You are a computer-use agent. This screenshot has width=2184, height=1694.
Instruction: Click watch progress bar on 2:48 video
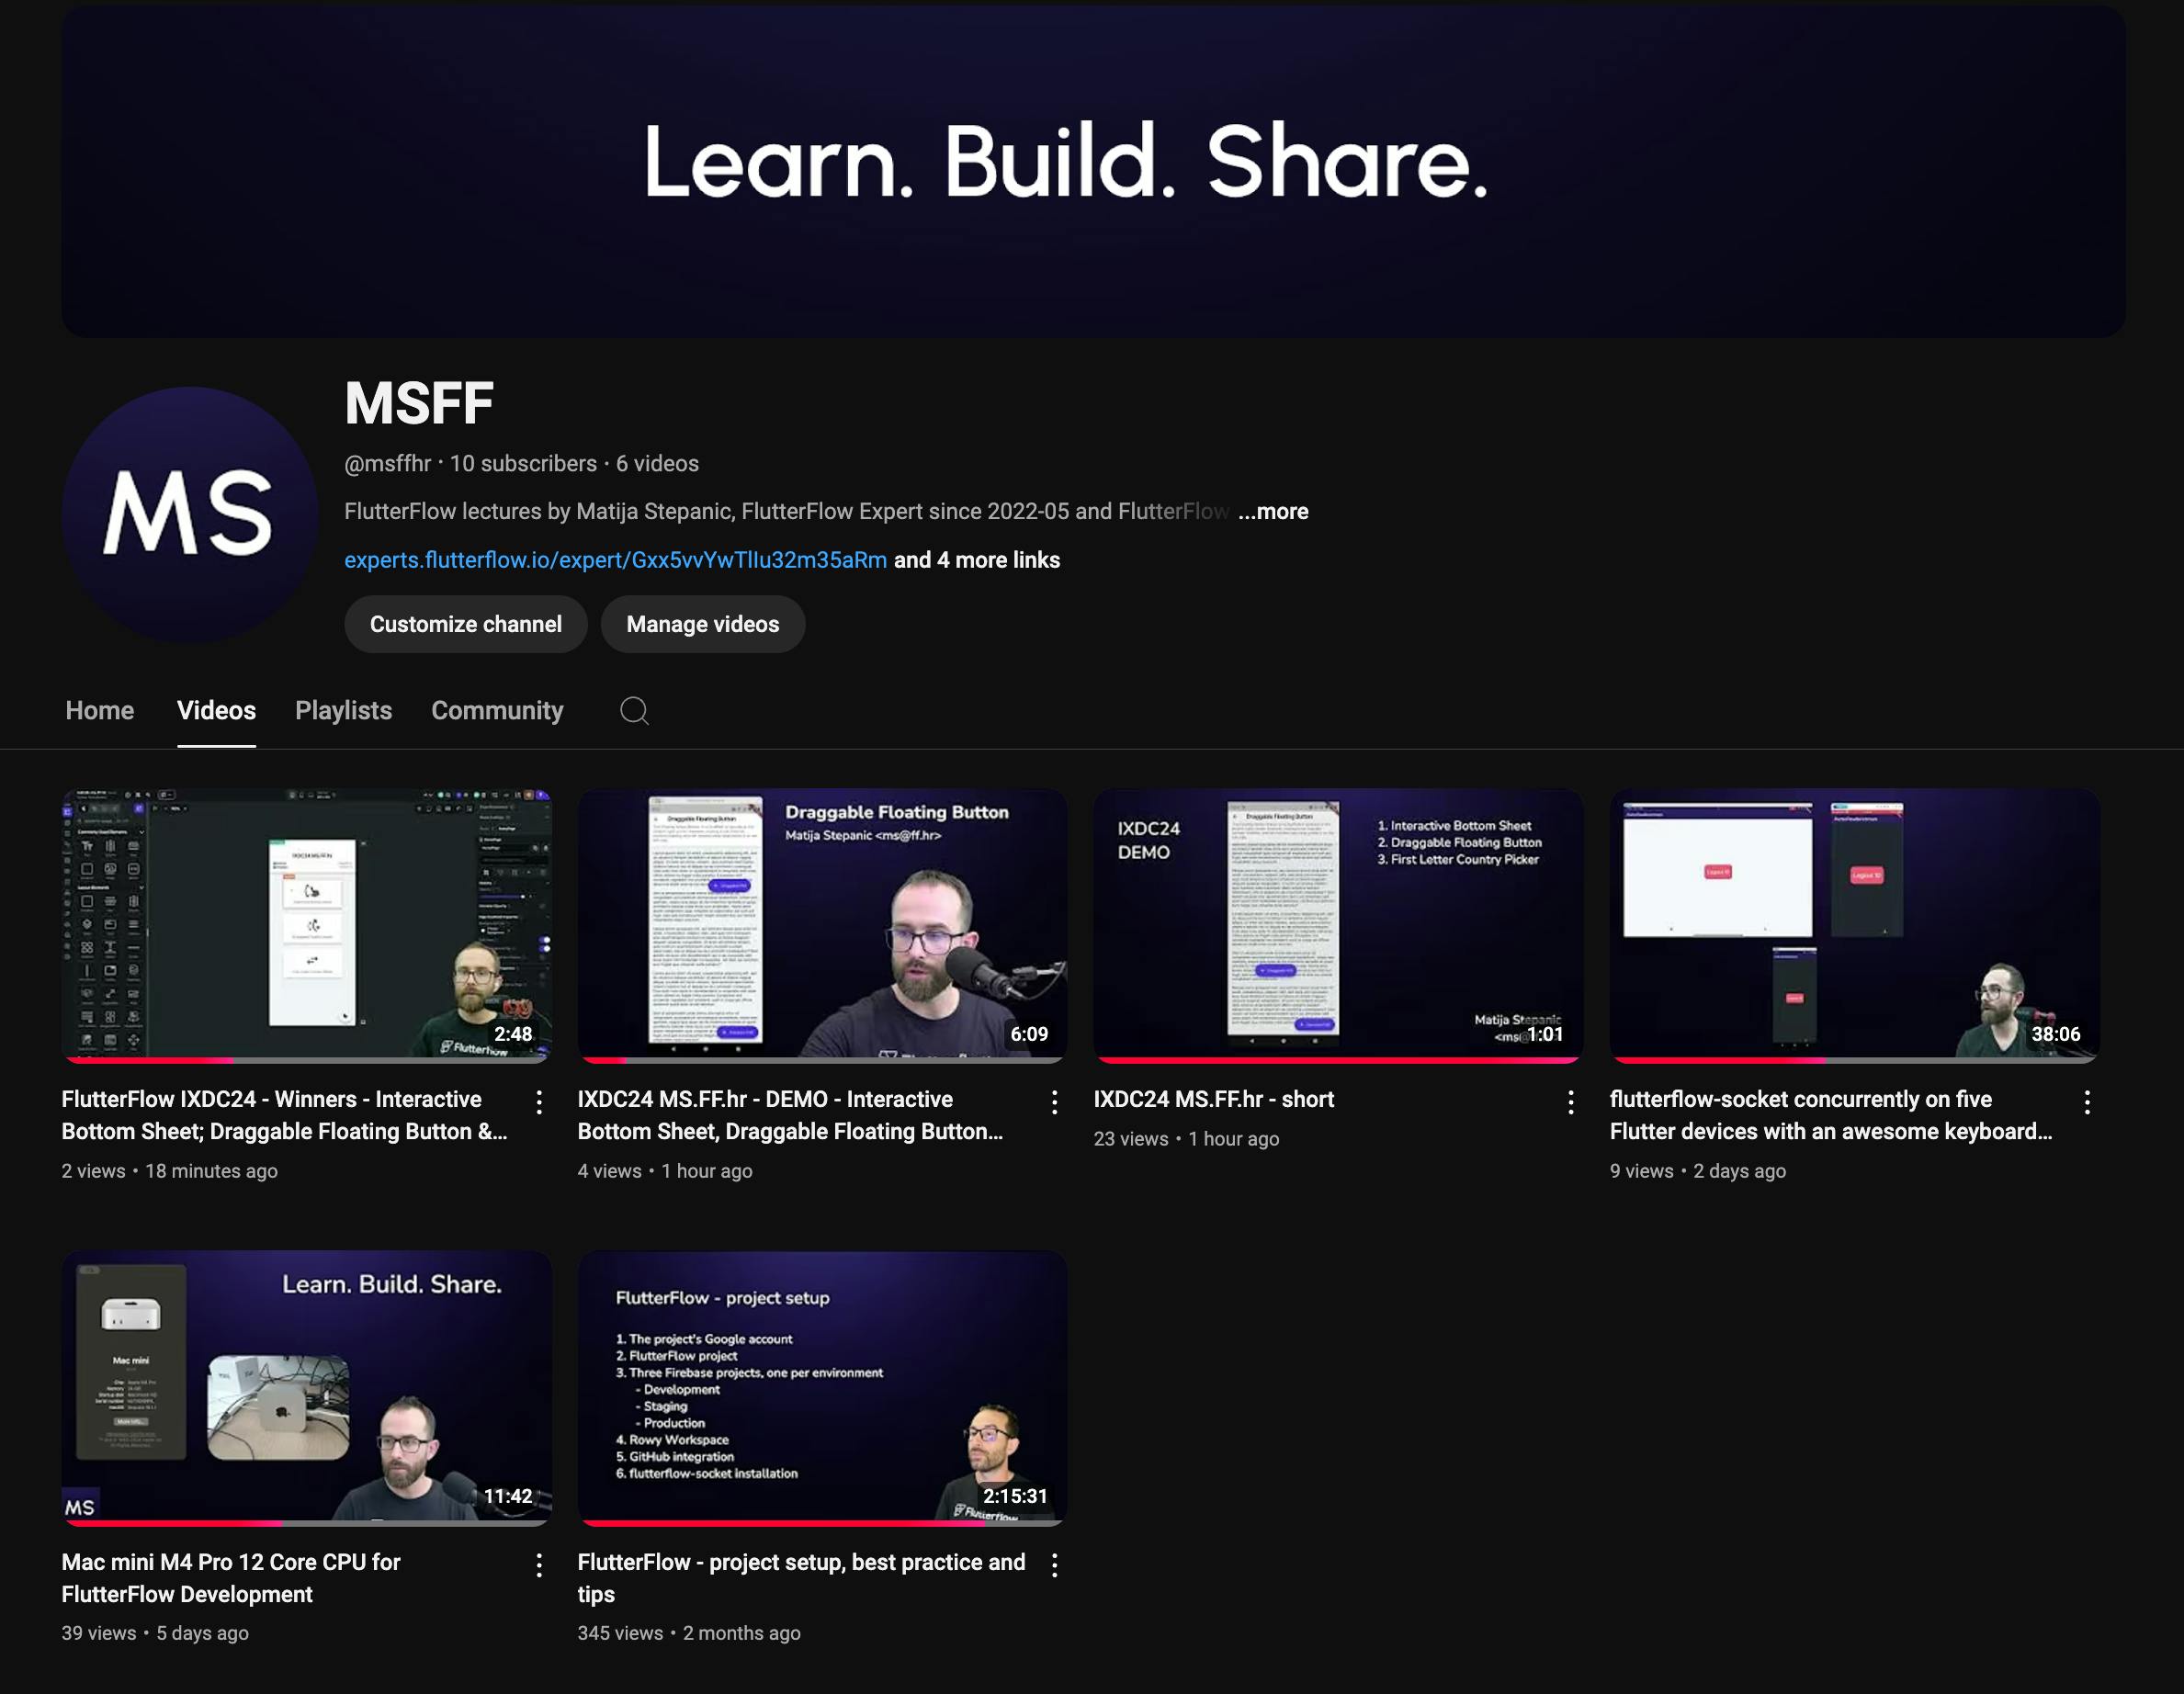306,1059
